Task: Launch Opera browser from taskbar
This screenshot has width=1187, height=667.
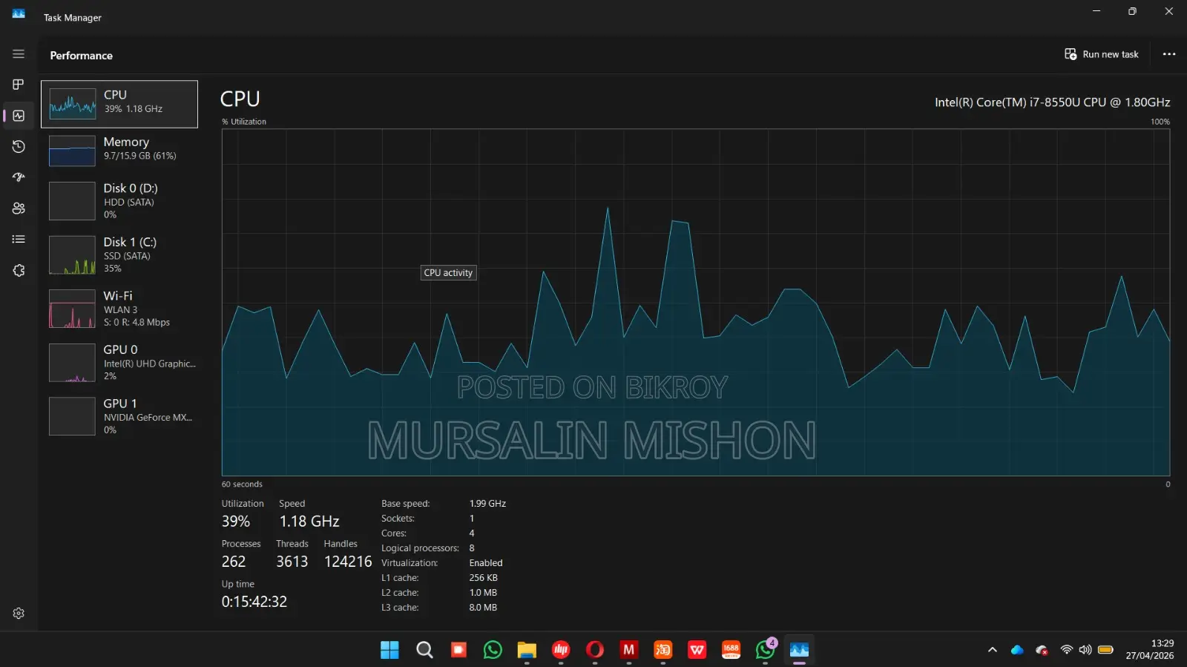Action: (x=595, y=650)
